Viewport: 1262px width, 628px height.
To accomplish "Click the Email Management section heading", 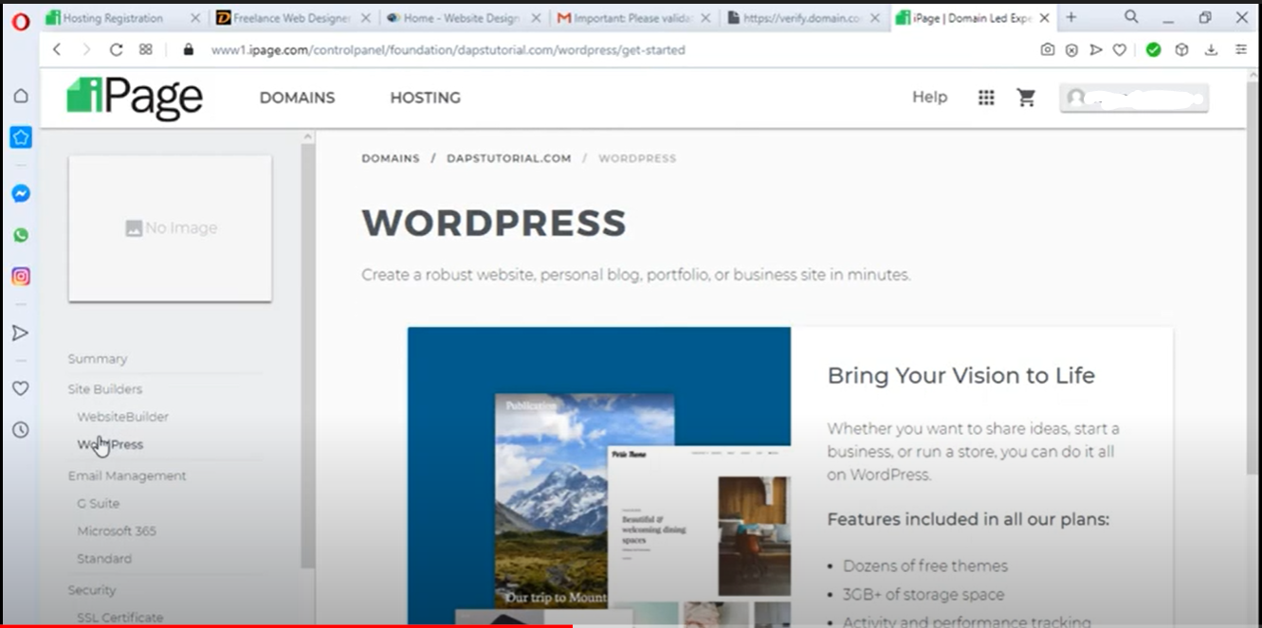I will 127,476.
